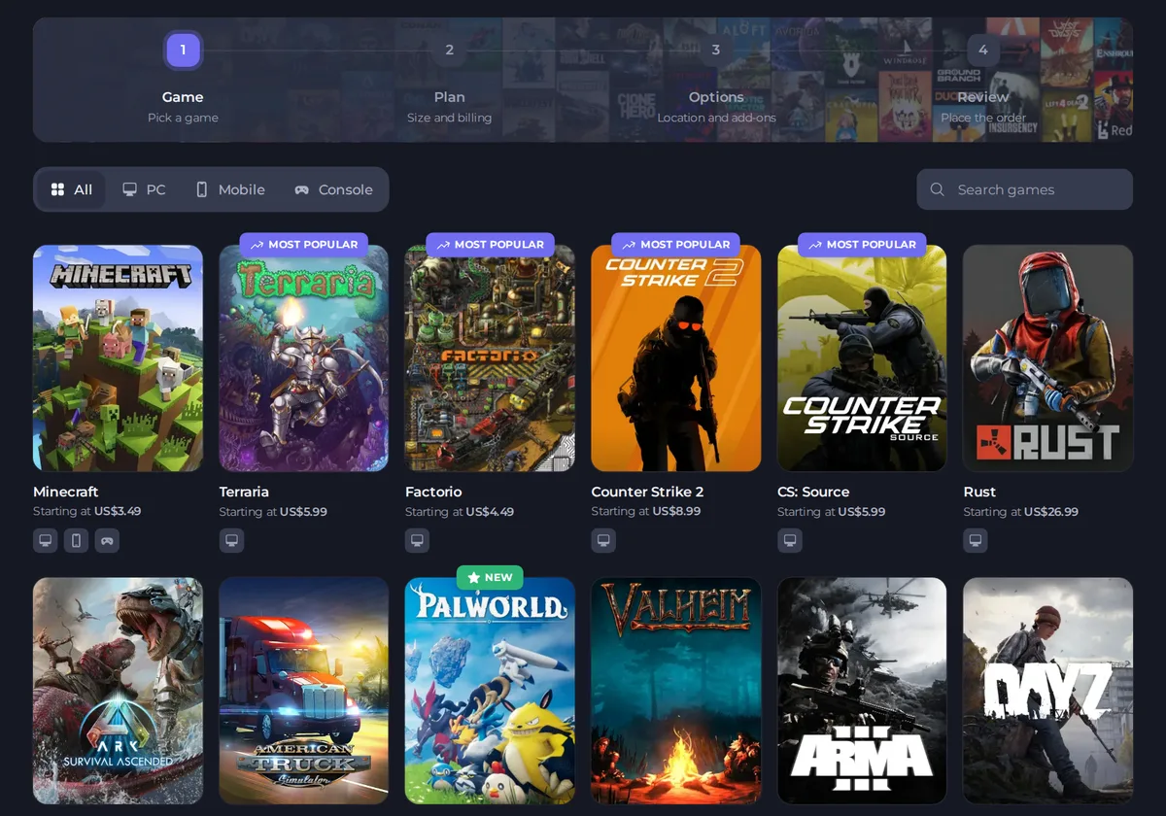The width and height of the screenshot is (1166, 816).
Task: Switch to the PC filter tab
Action: click(144, 189)
